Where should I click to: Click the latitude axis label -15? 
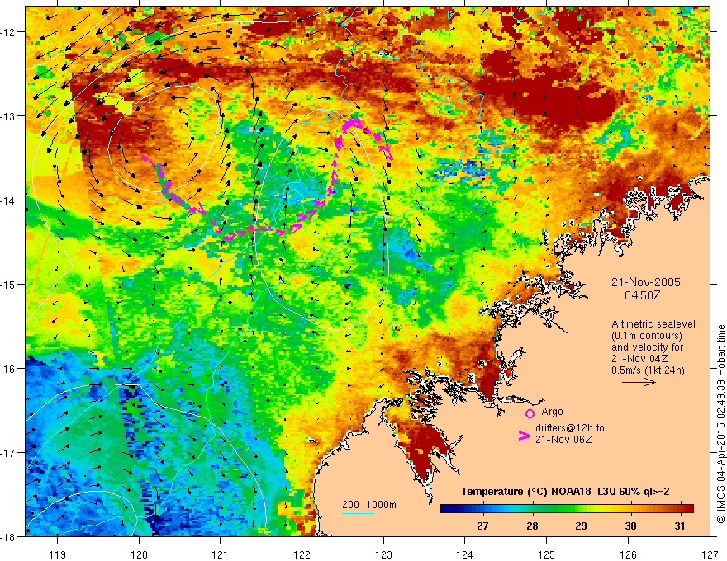[x=9, y=285]
